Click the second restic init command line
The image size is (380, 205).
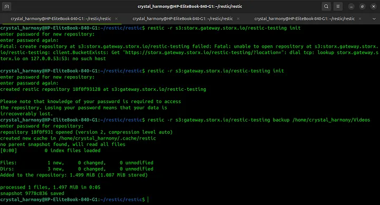216,71
